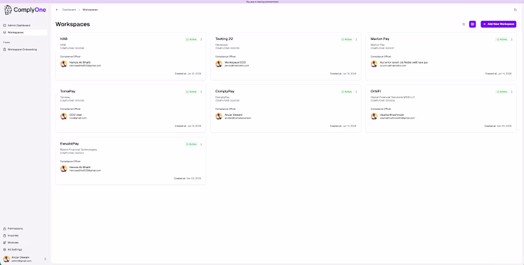The width and height of the screenshot is (524, 265).
Task: Open options menu on ComplyPay card
Action: click(356, 92)
